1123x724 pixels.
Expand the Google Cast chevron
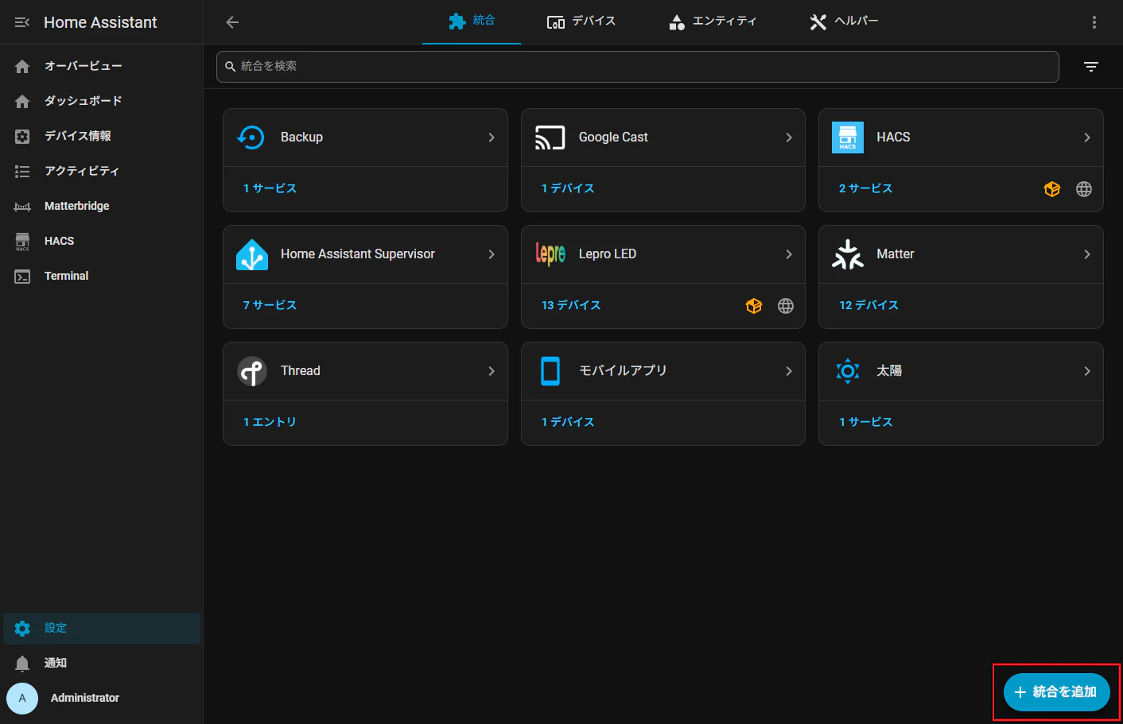(x=789, y=137)
